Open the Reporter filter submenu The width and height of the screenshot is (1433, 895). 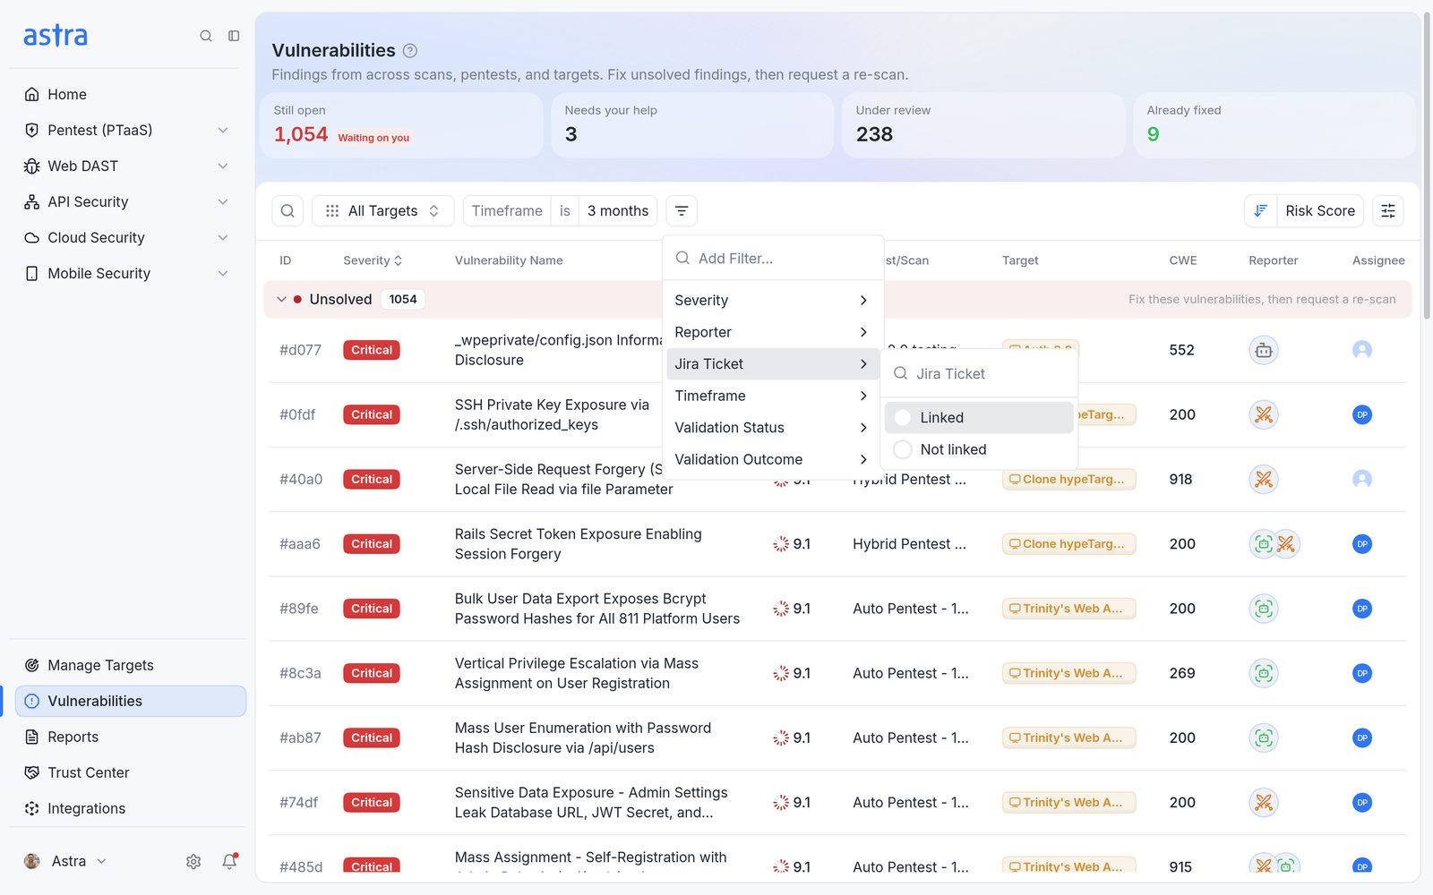pos(772,332)
